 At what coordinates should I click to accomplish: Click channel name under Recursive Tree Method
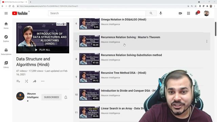111,78
